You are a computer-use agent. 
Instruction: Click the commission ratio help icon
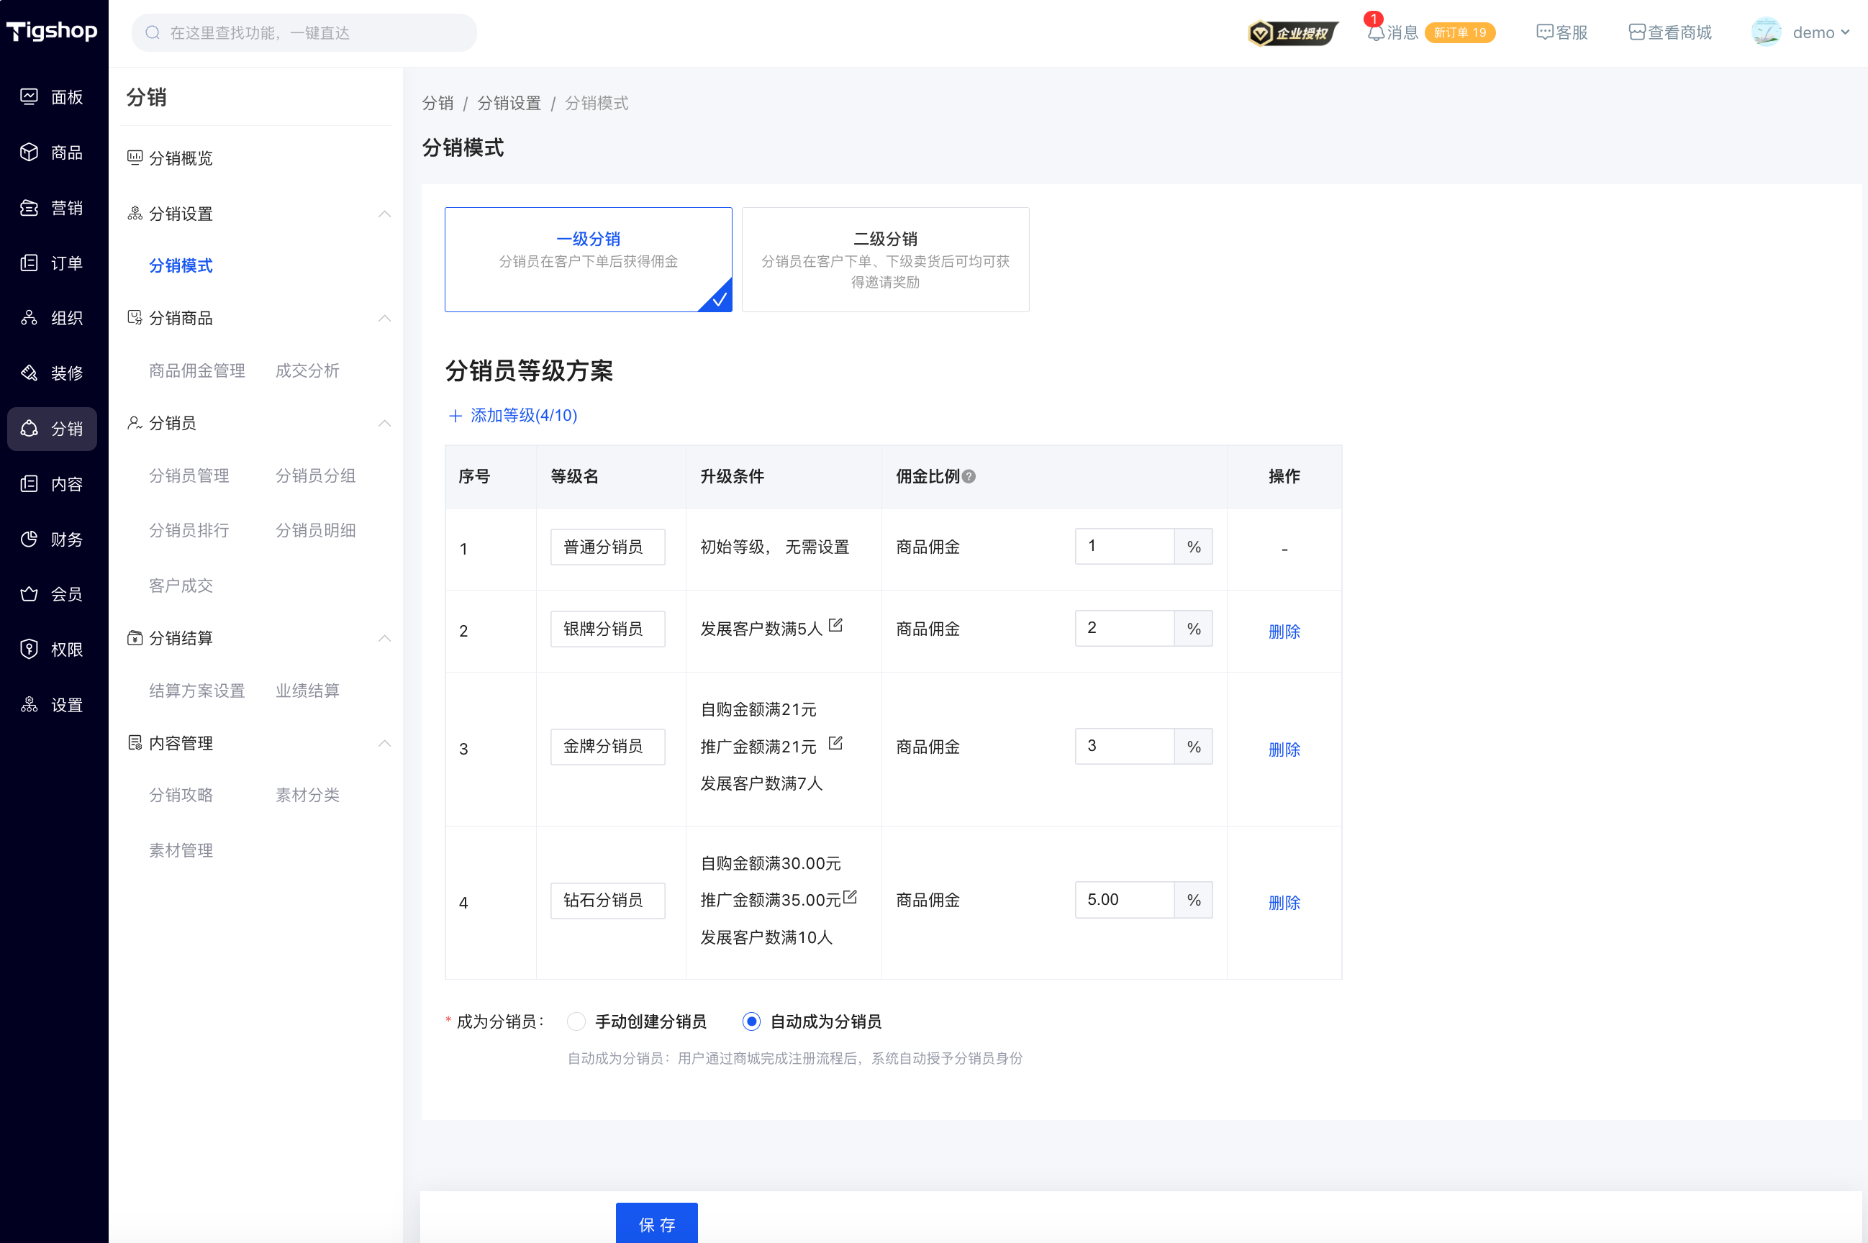click(x=969, y=476)
